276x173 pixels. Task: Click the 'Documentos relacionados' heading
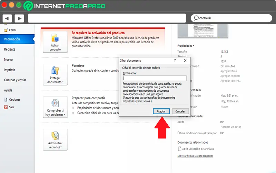click(193, 142)
